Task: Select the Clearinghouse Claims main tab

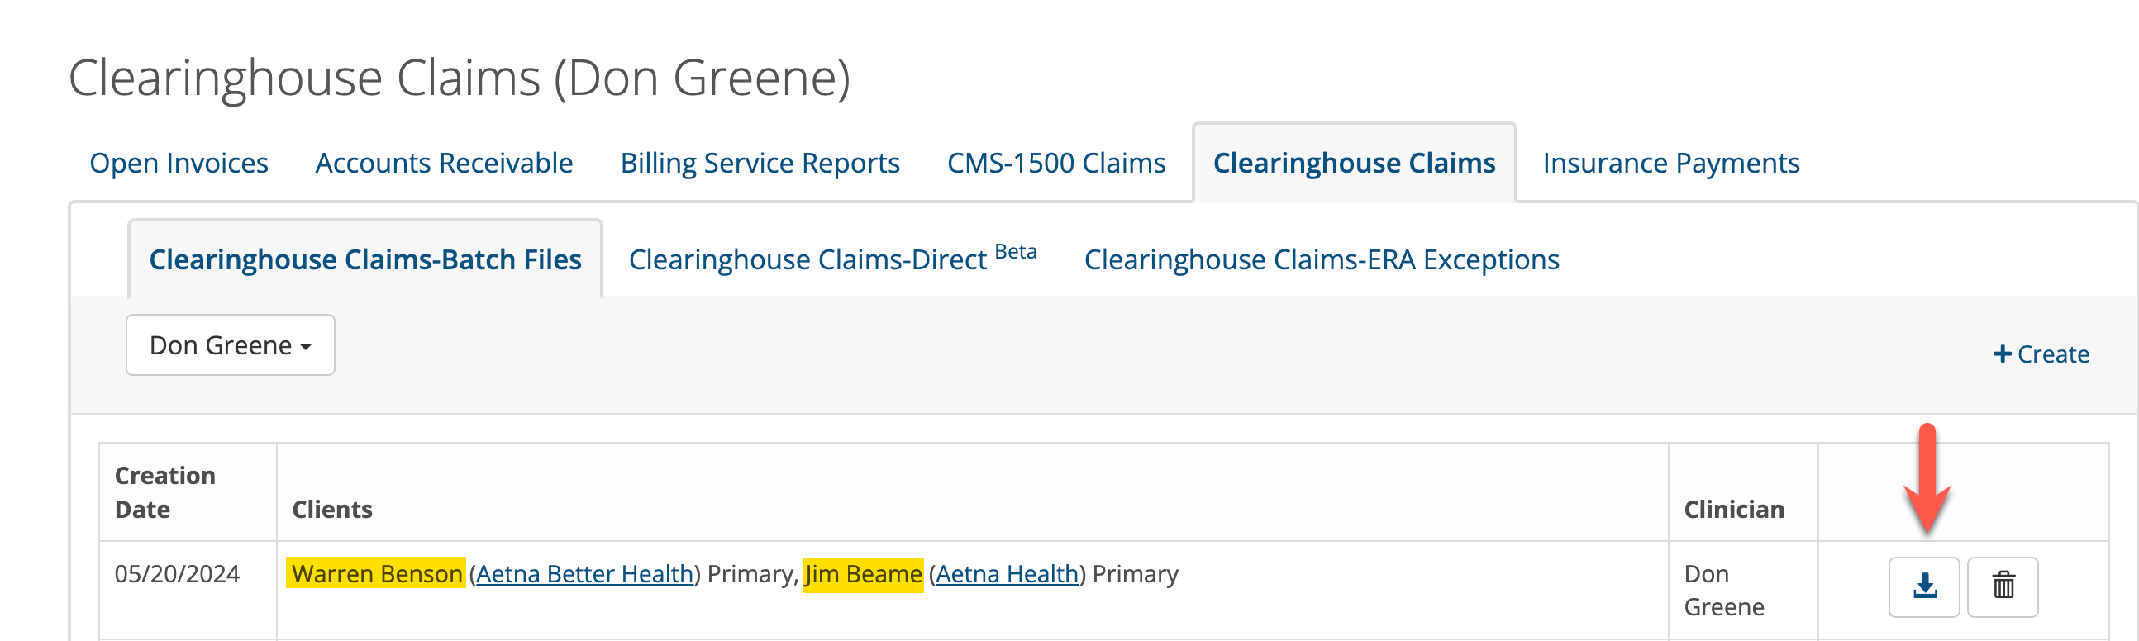Action: click(1354, 164)
